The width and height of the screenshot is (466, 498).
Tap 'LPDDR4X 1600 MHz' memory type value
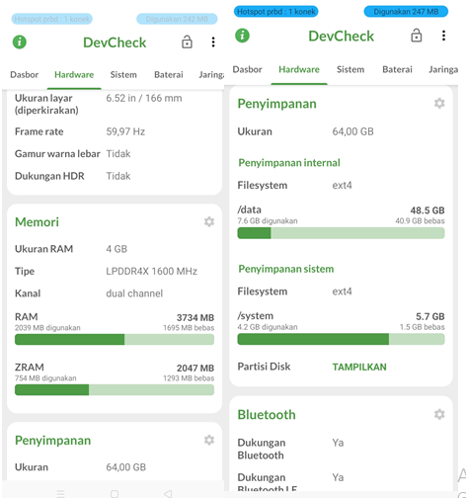click(x=151, y=271)
